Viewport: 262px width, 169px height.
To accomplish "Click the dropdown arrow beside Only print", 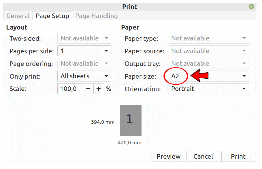I will click(107, 76).
